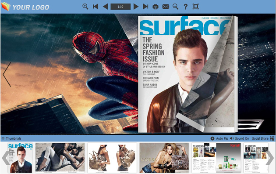Open the last contents page thumbnail
This screenshot has width=276, height=174.
click(x=256, y=158)
